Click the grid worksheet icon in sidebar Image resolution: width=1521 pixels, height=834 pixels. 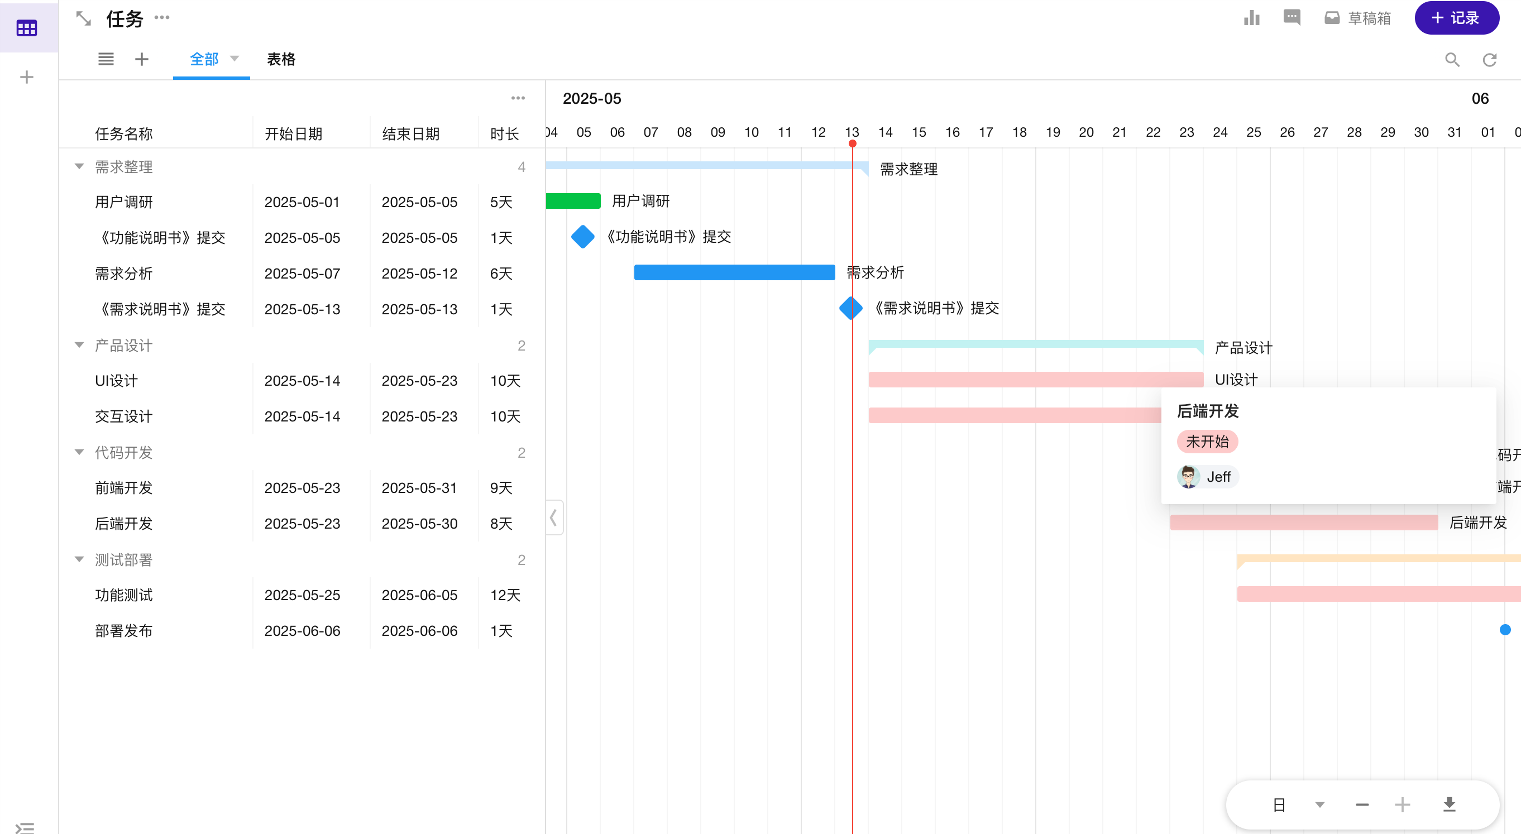coord(27,28)
